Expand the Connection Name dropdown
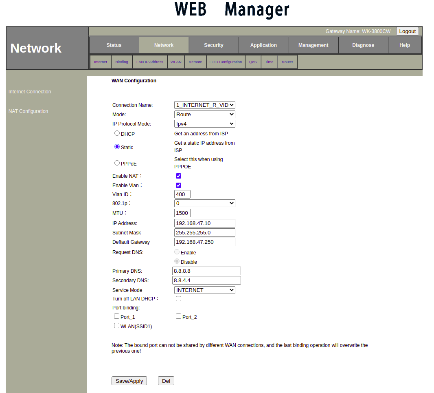The width and height of the screenshot is (434, 393). (x=204, y=105)
